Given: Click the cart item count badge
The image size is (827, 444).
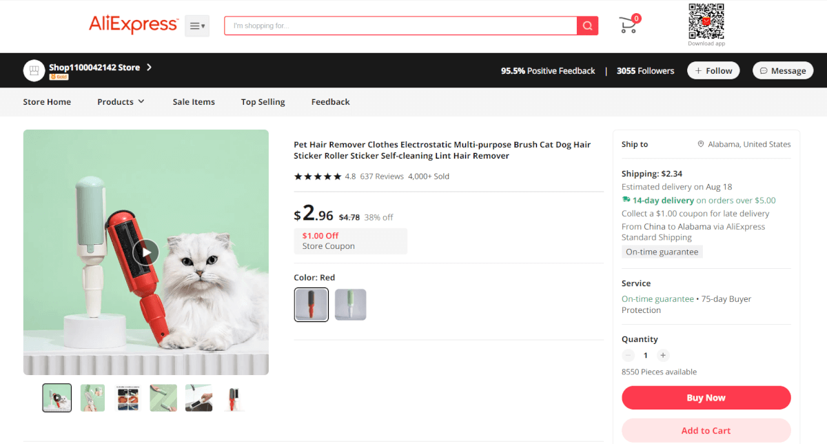Looking at the screenshot, I should click(x=636, y=19).
